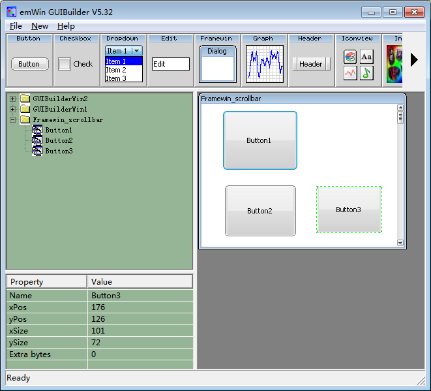Viewport: 431px width, 391px height.
Task: Click the GUIBuilderWin1 folder icon
Action: coord(25,109)
